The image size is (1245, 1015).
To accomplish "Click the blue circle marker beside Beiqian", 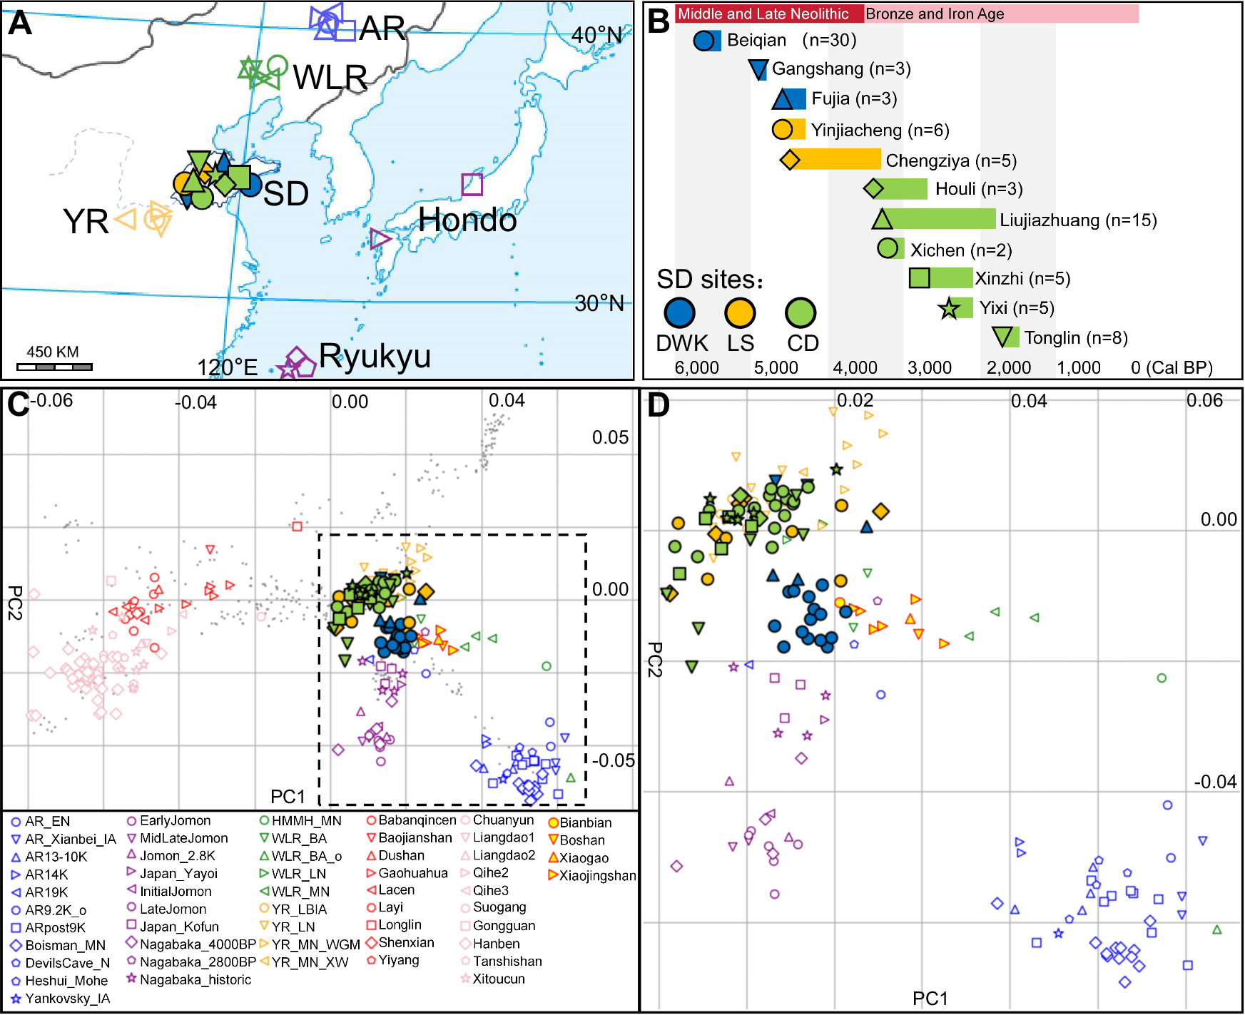I will pos(703,41).
